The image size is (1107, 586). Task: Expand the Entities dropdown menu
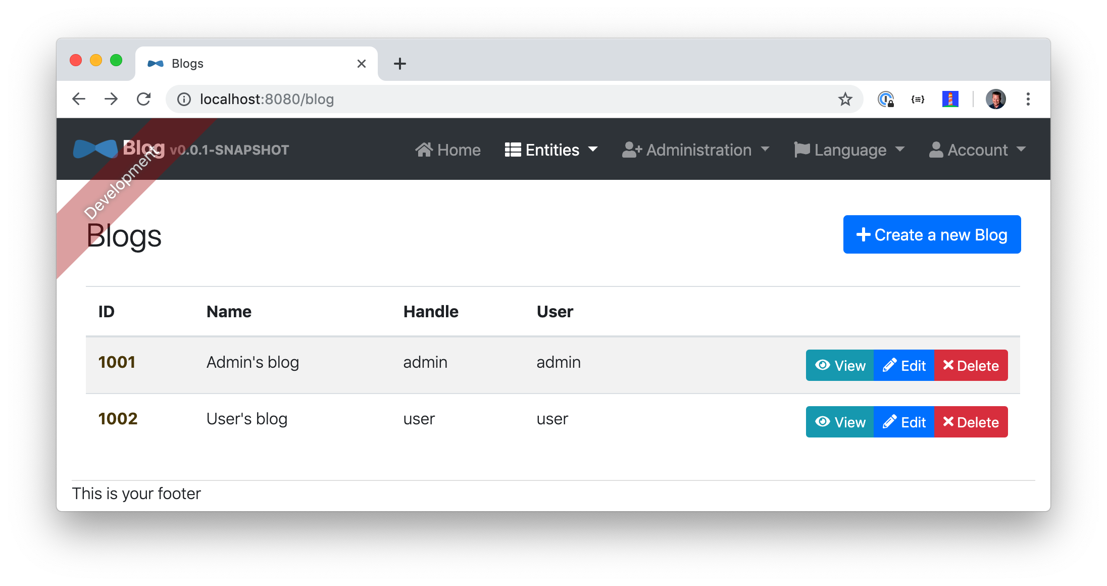551,150
